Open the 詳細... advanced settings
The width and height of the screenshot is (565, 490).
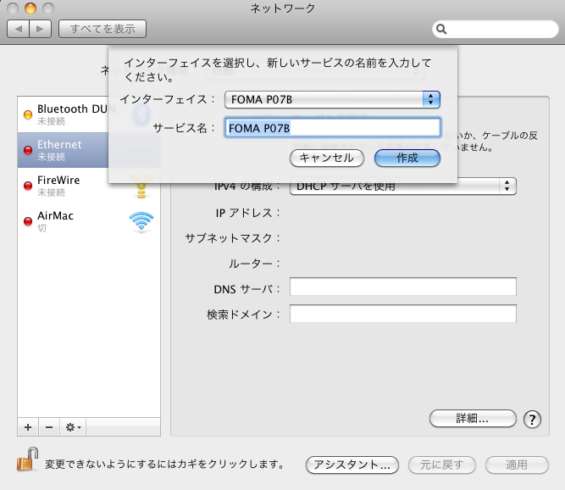473,419
